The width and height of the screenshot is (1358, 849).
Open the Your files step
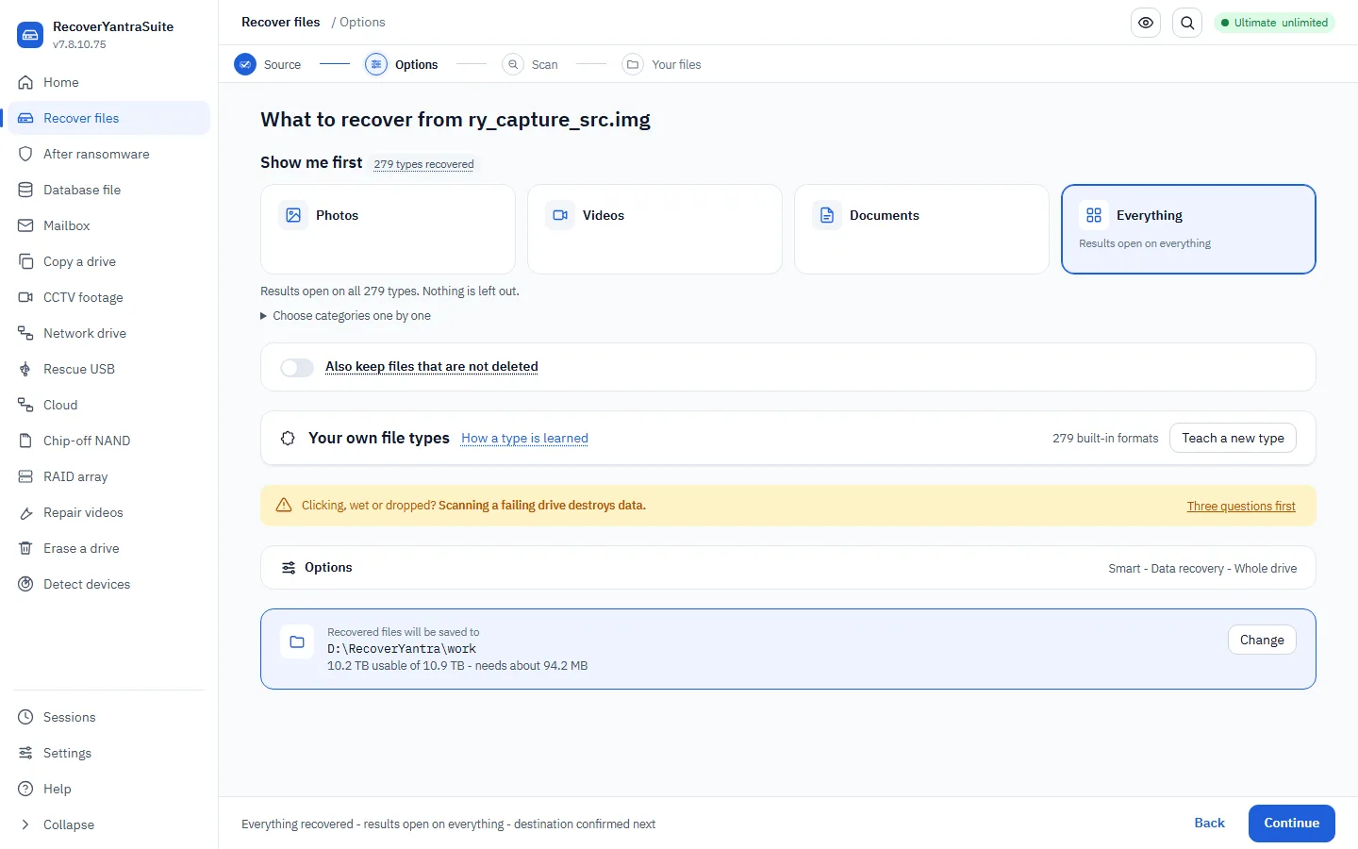pyautogui.click(x=662, y=64)
